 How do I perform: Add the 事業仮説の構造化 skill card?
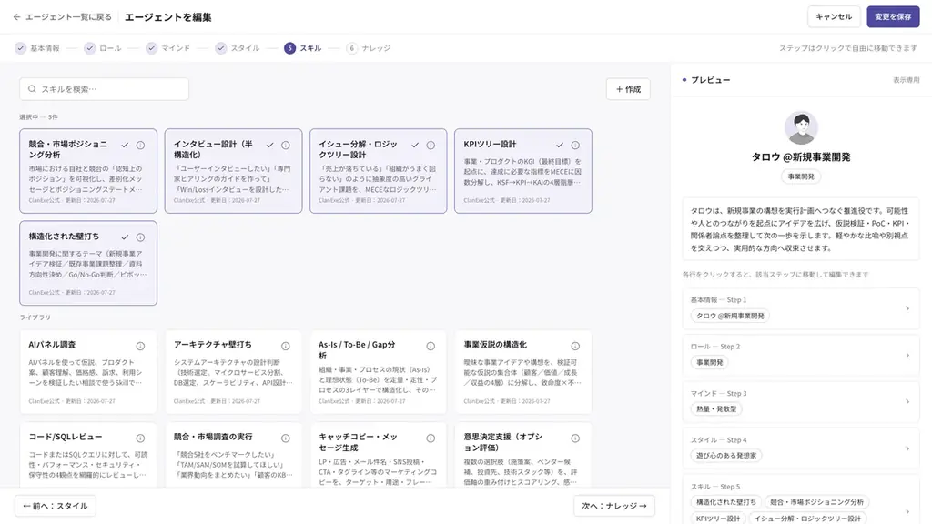coord(523,372)
